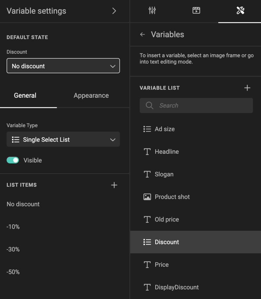Select the Headline variable
The image size is (261, 299).
(167, 151)
